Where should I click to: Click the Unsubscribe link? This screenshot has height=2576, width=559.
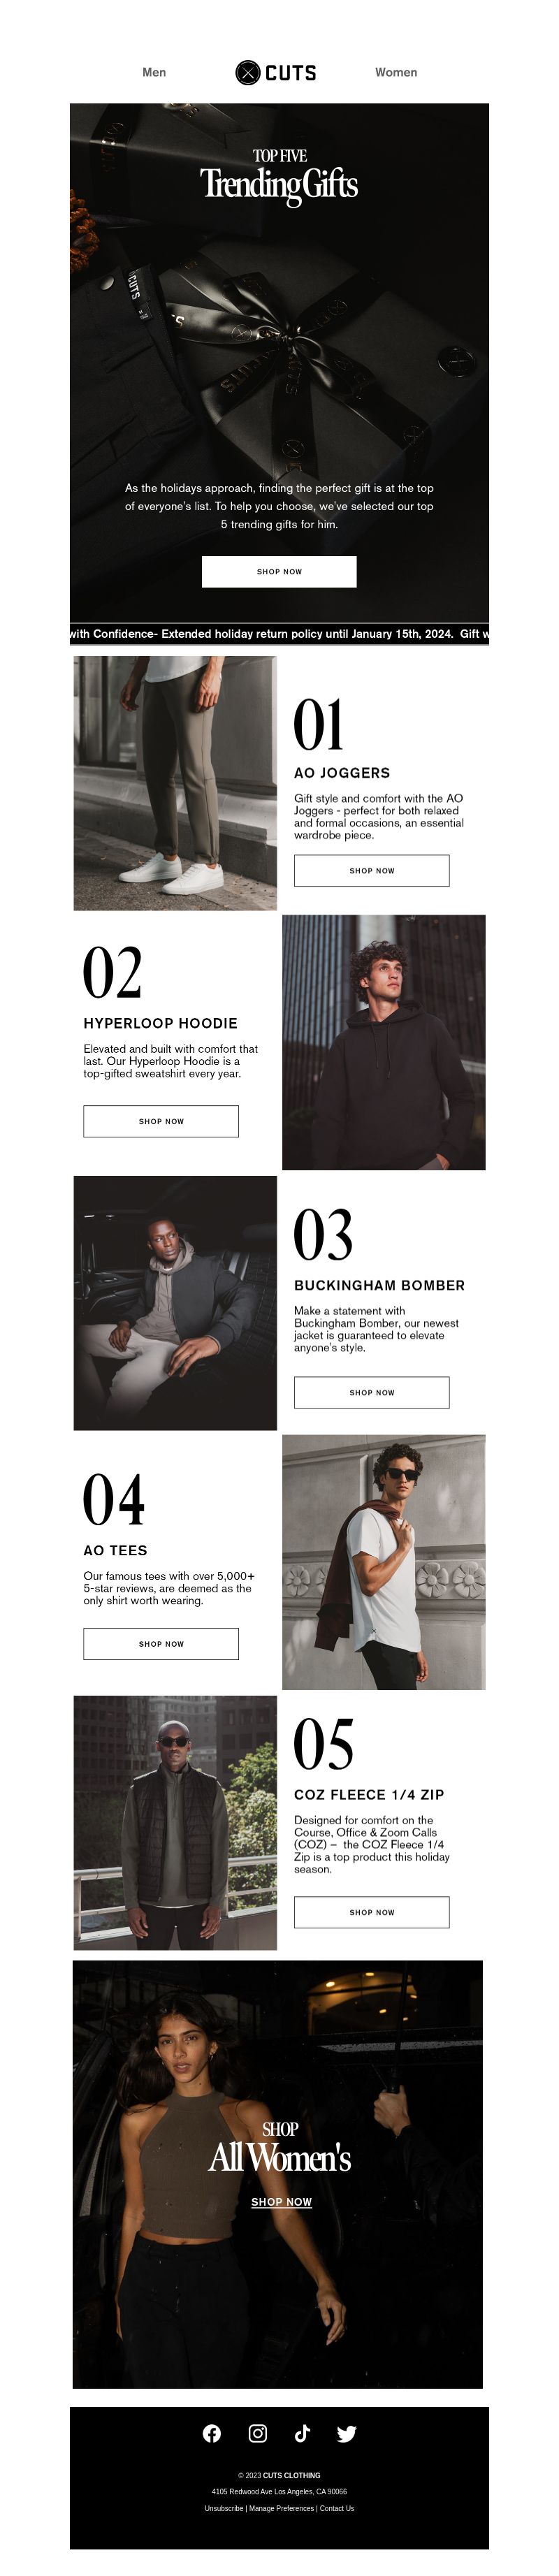click(224, 2508)
